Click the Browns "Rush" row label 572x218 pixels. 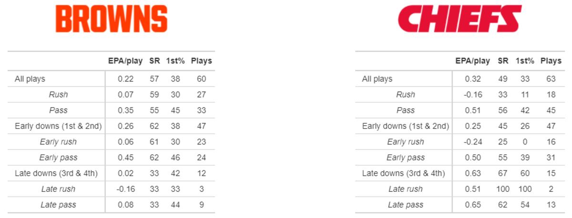point(58,95)
